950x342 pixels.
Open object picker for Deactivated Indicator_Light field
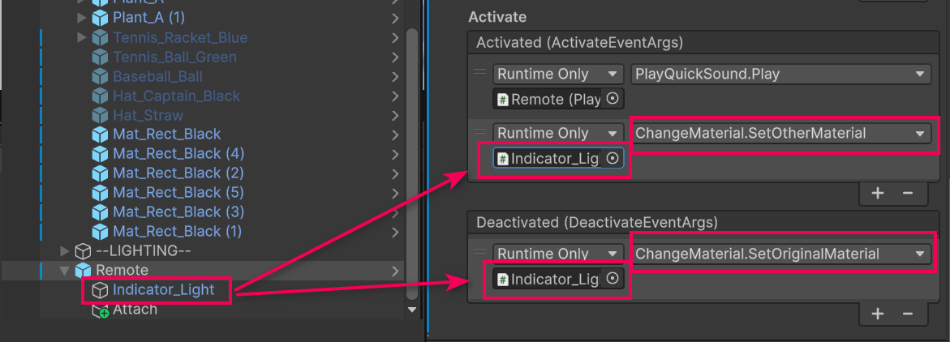[613, 279]
